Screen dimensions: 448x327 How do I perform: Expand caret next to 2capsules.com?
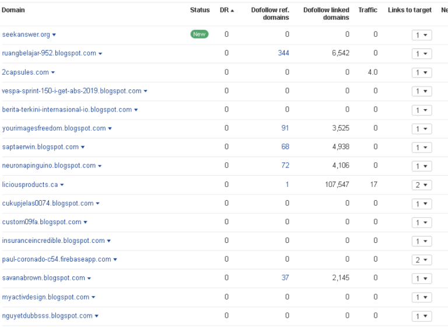[53, 72]
